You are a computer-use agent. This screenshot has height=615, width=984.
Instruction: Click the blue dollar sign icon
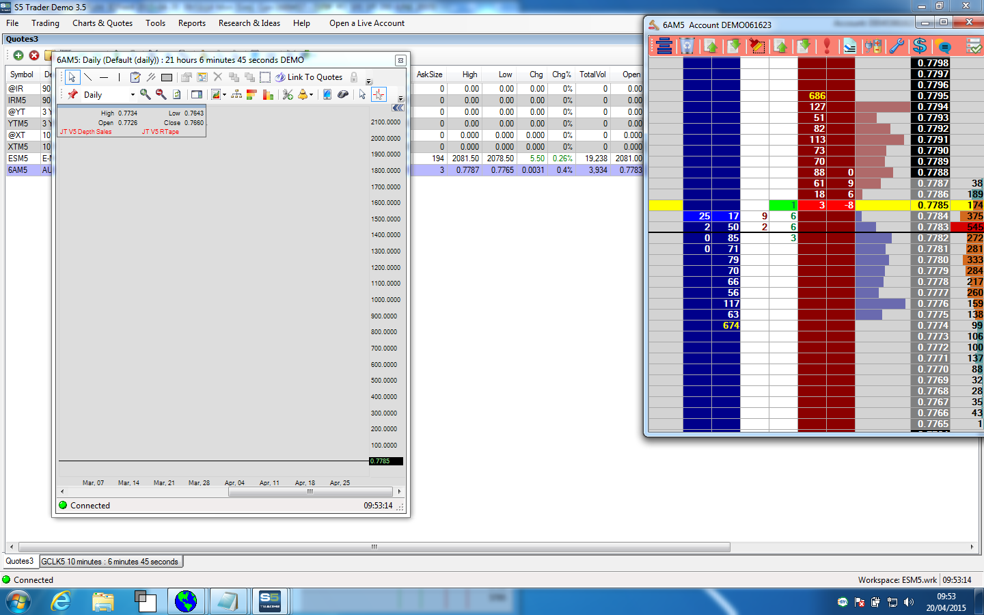pos(920,46)
